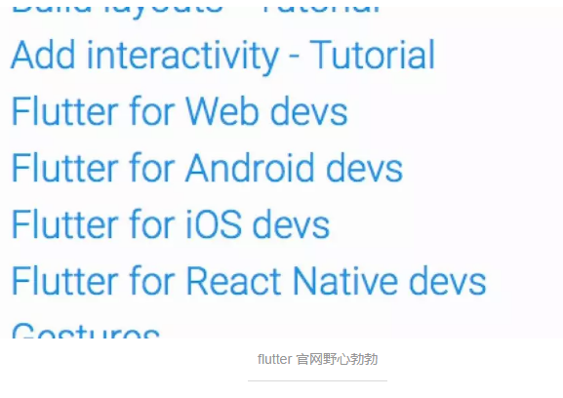Image resolution: width=563 pixels, height=398 pixels.
Task: Click the word Android in the Android devs link
Action: 250,168
